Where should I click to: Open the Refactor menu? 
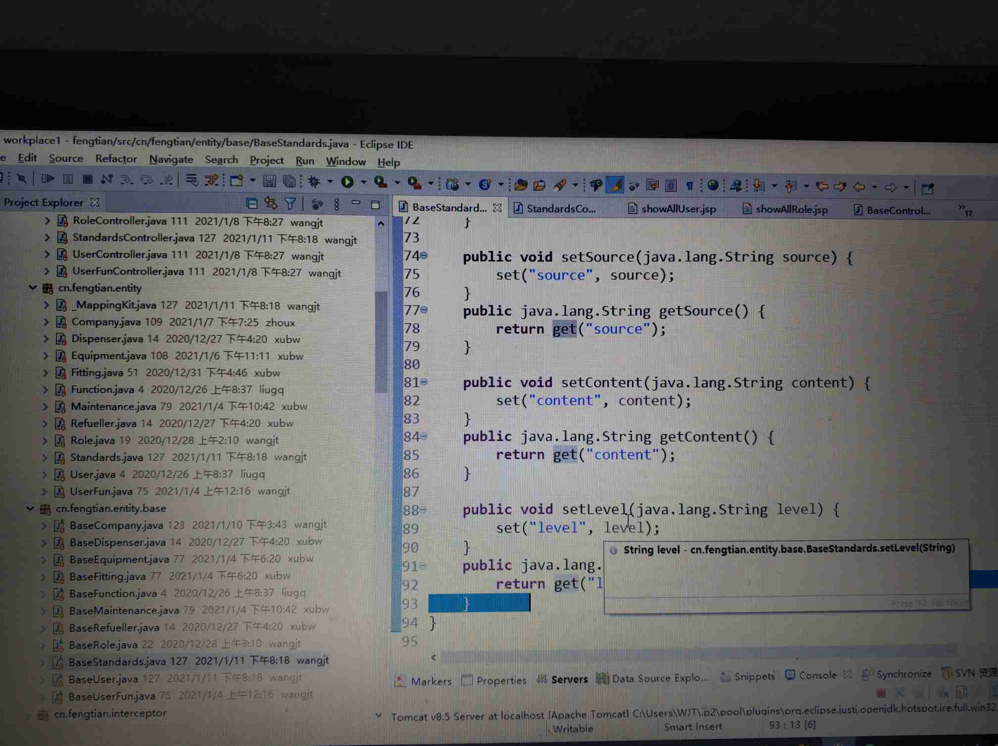pos(116,159)
